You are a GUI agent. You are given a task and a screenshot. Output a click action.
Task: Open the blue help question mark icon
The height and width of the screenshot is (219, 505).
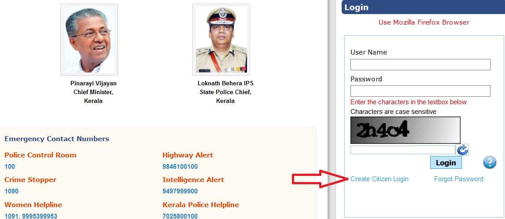click(490, 162)
